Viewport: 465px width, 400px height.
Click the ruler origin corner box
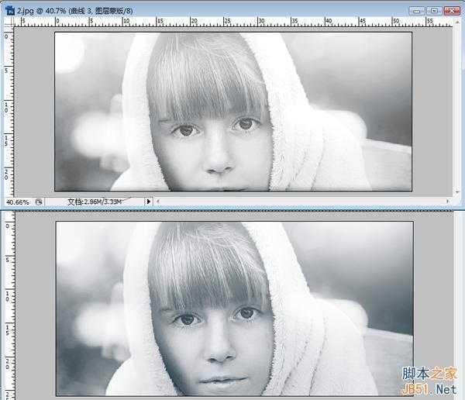[x=9, y=22]
